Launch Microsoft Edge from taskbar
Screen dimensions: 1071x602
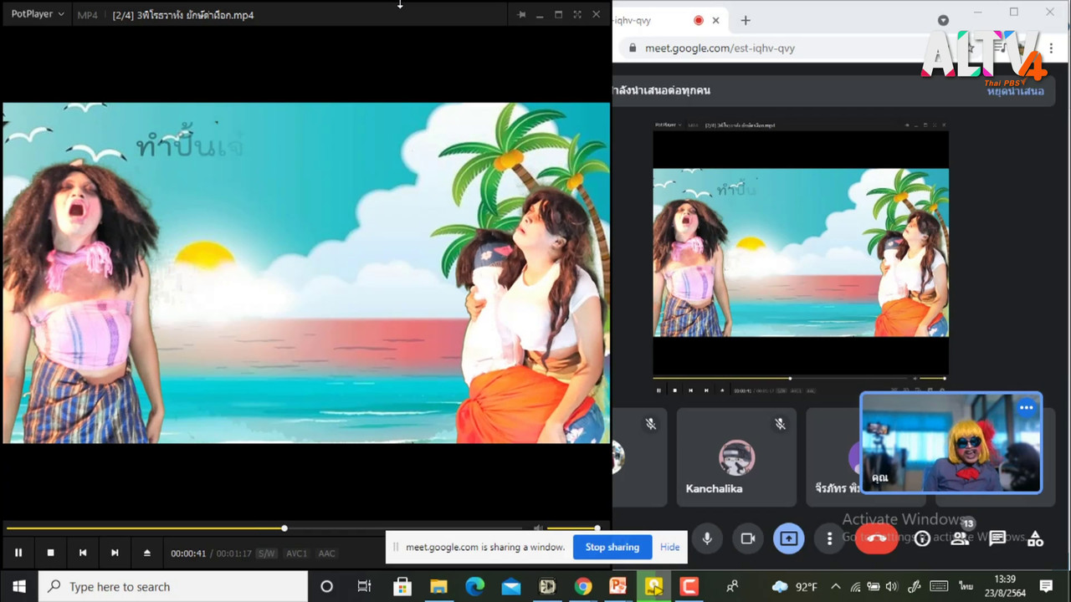(x=474, y=586)
